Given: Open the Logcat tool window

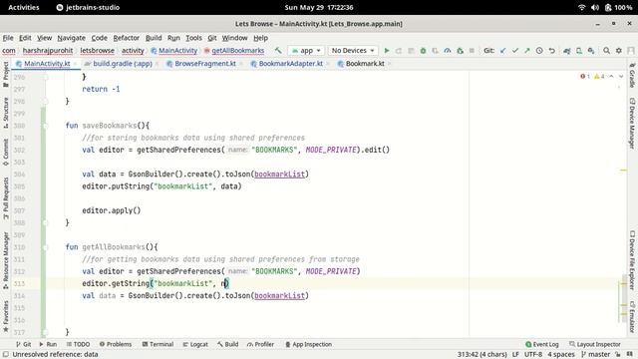Looking at the screenshot, I should pos(195,344).
